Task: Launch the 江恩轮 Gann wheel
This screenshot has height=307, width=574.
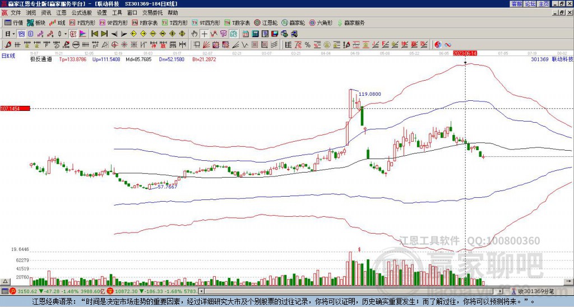Action: 266,22
